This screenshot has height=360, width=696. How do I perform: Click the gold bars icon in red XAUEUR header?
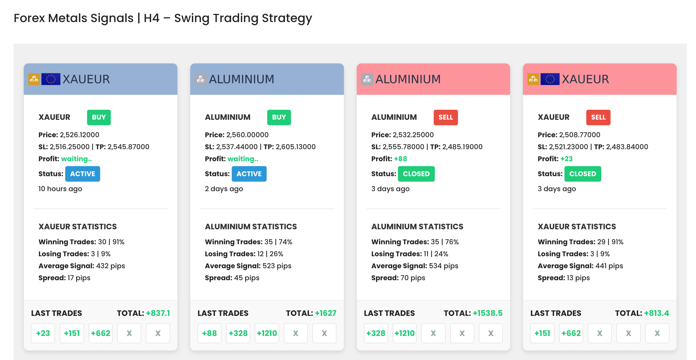(x=533, y=79)
